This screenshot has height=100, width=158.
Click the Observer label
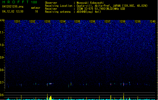click(51, 3)
